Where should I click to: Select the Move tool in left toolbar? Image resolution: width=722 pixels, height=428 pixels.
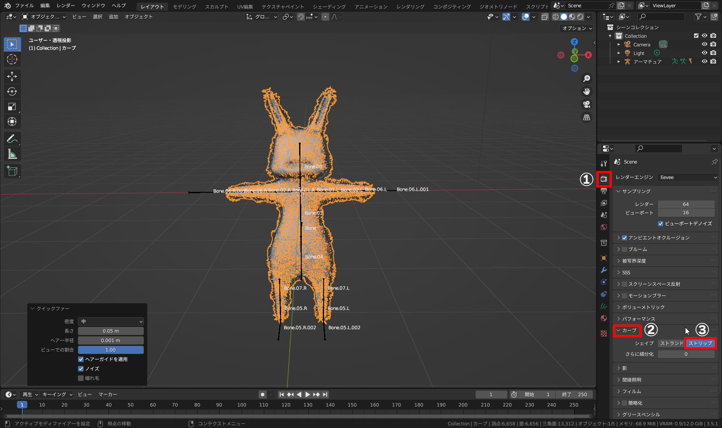tap(12, 76)
